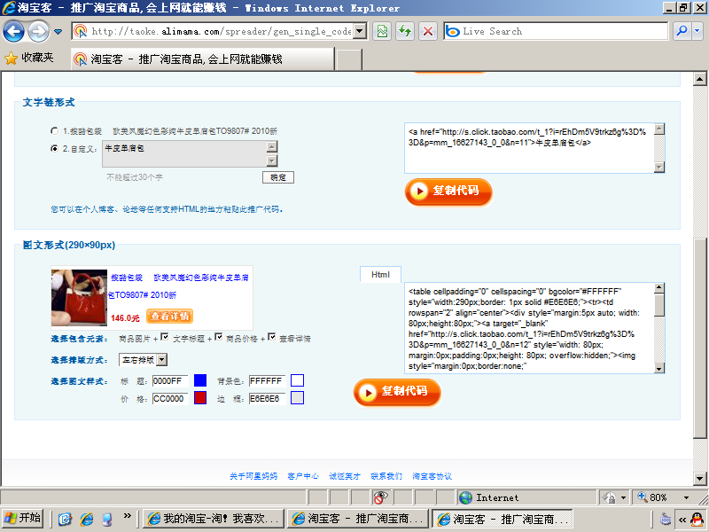Open the 关于阿里妈妈 footer link
This screenshot has width=709, height=532.
click(x=253, y=476)
